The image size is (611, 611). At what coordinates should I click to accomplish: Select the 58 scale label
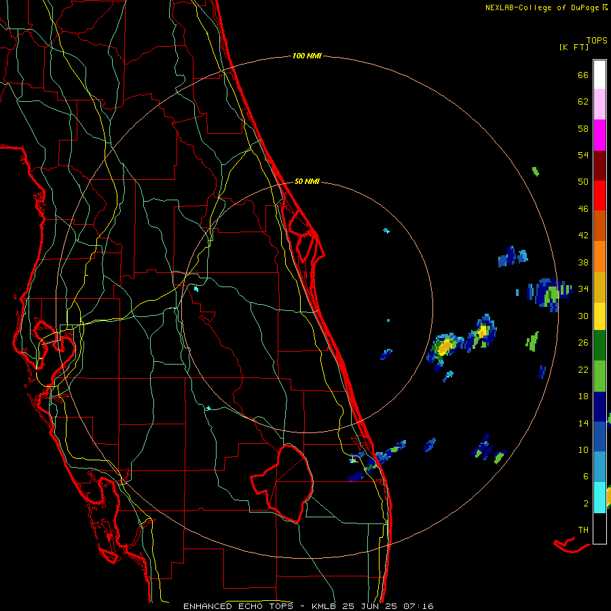click(x=583, y=128)
